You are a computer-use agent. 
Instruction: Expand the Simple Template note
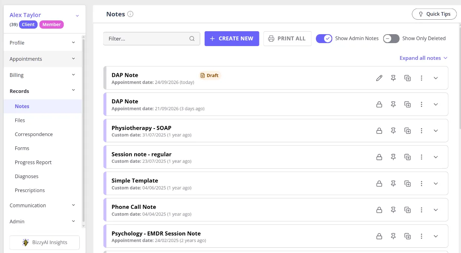pyautogui.click(x=436, y=184)
